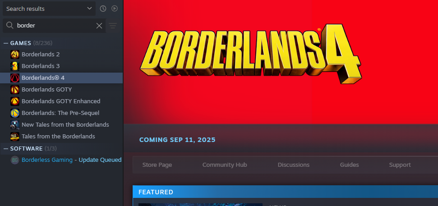The image size is (438, 206).
Task: Click the Borderlands: The Pre-Sequel icon
Action: pos(15,113)
